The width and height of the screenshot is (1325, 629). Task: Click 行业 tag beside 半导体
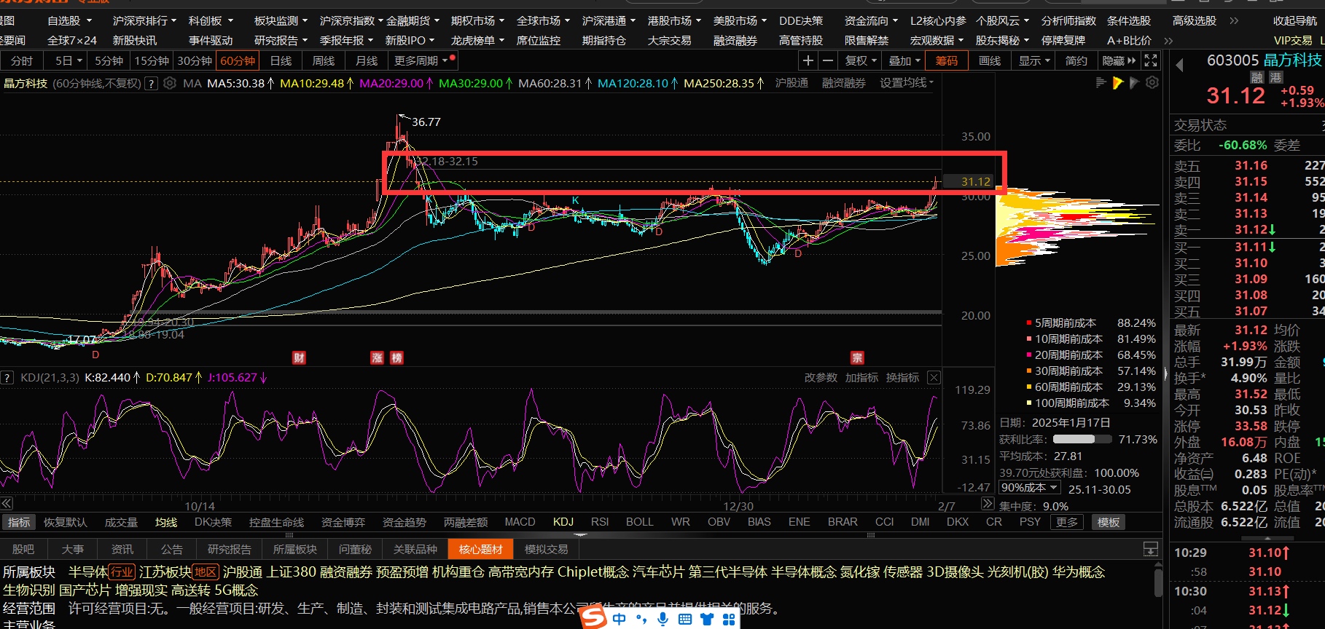122,572
